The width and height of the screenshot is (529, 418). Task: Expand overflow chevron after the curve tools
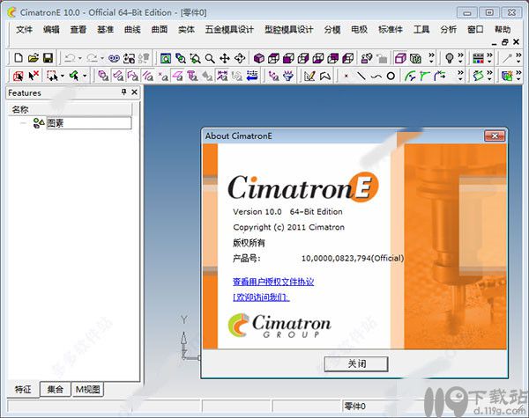(460, 76)
